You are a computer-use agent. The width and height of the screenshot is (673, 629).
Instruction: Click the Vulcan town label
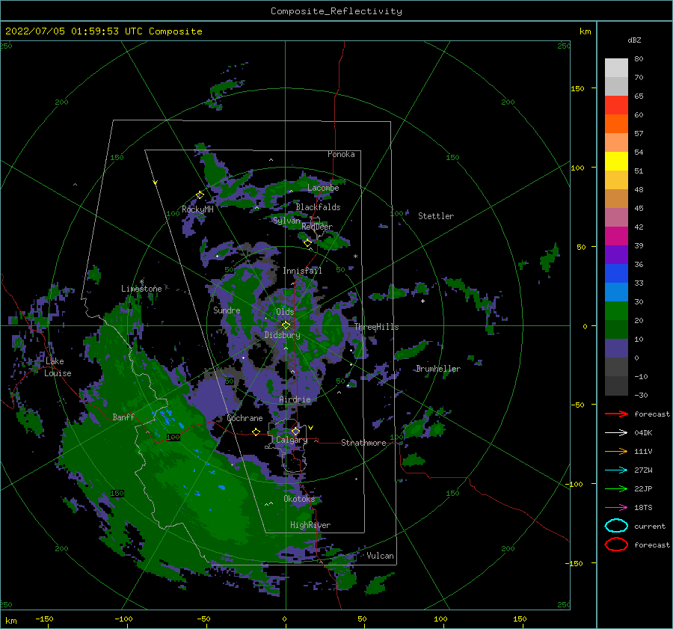point(381,556)
